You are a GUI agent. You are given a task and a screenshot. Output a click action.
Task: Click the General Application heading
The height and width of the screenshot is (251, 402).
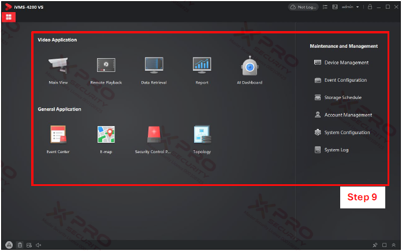point(59,109)
